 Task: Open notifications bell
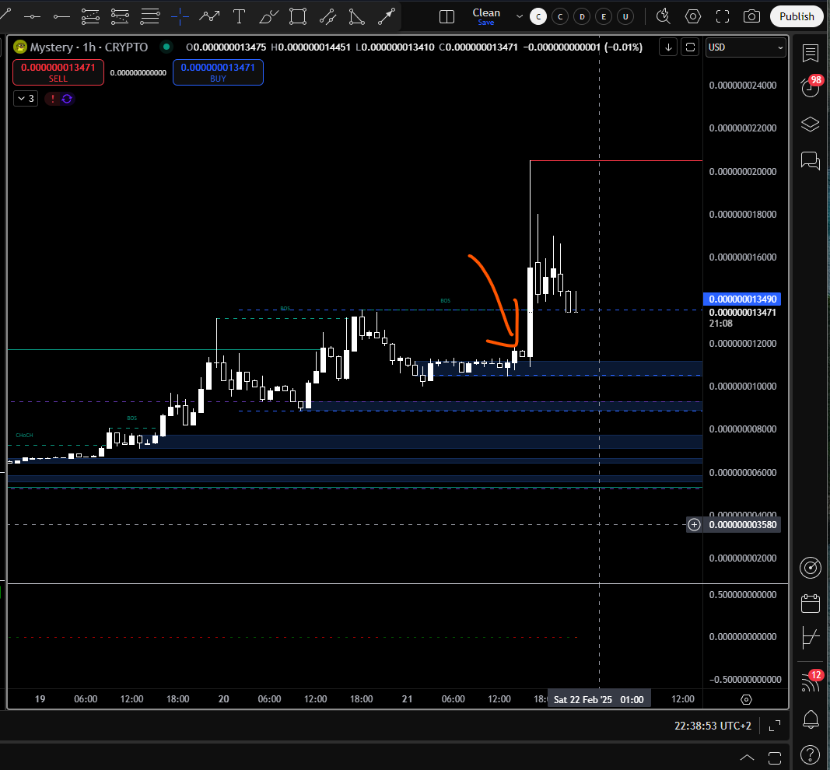click(x=811, y=719)
